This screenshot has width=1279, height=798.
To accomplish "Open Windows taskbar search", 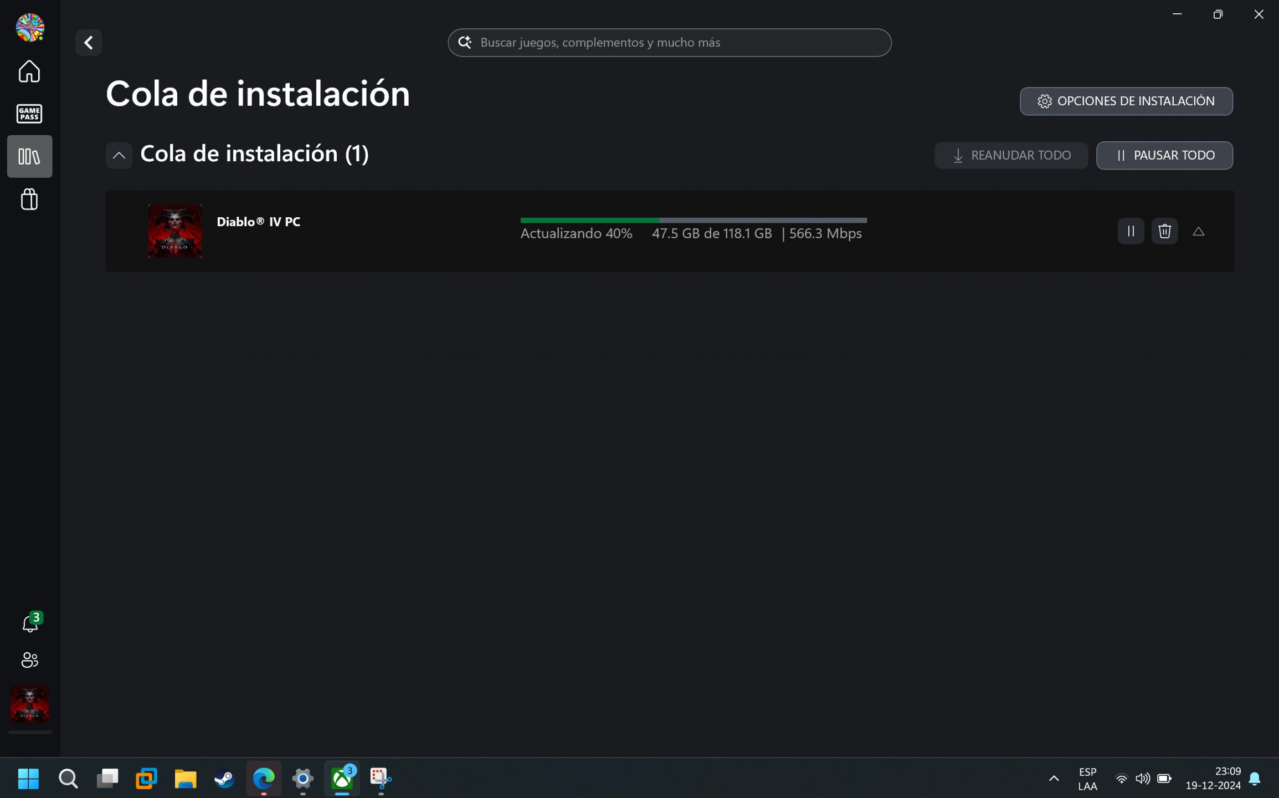I will pos(68,778).
